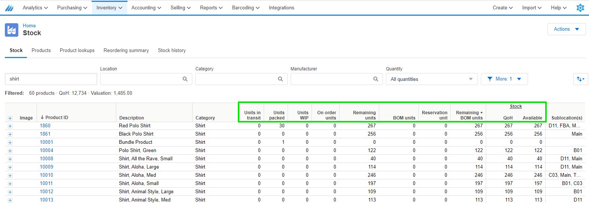
Task: Open product link 1860
Action: (x=45, y=125)
